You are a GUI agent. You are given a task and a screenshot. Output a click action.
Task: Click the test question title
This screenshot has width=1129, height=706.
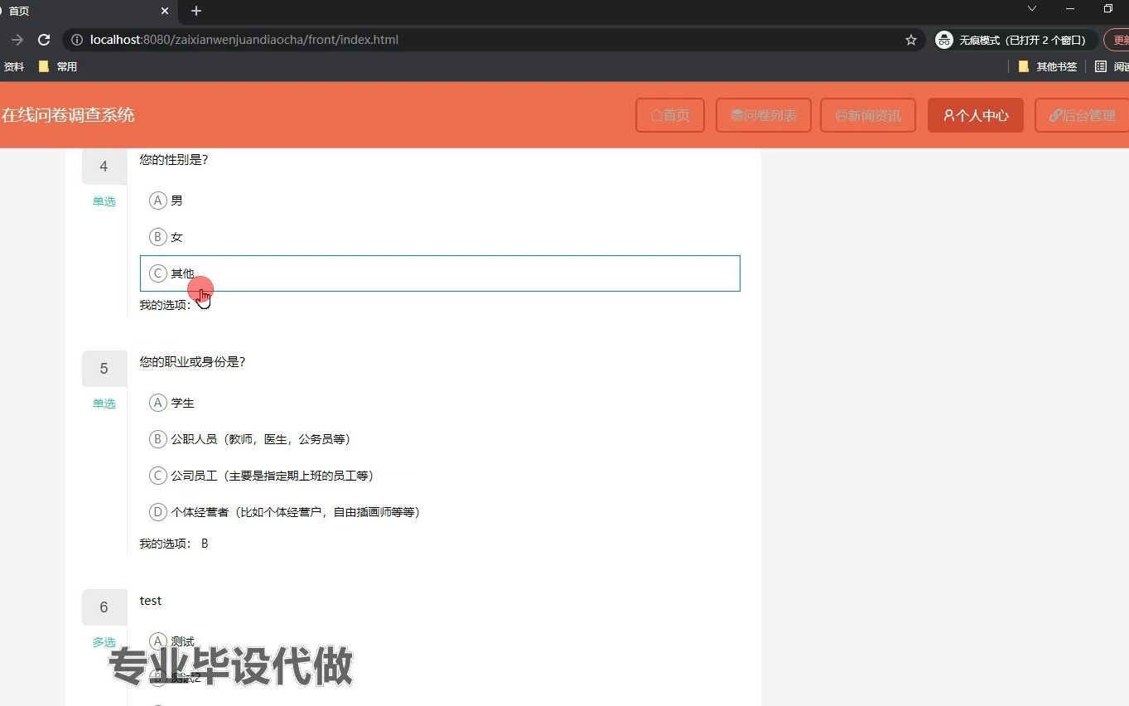151,600
